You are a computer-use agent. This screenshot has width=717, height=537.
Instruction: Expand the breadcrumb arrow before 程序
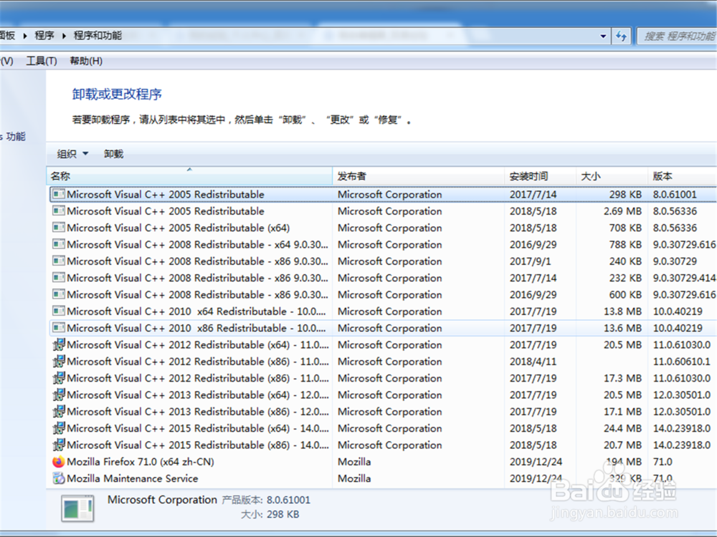point(24,36)
